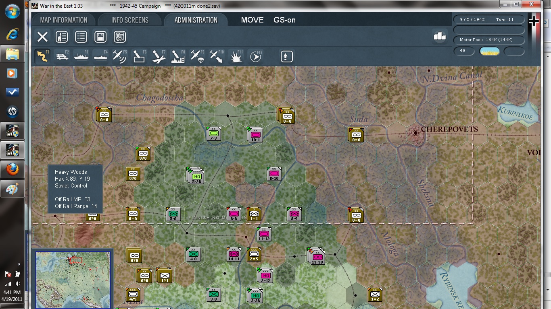Activate F4 Amphibious Transport mode

point(100,56)
